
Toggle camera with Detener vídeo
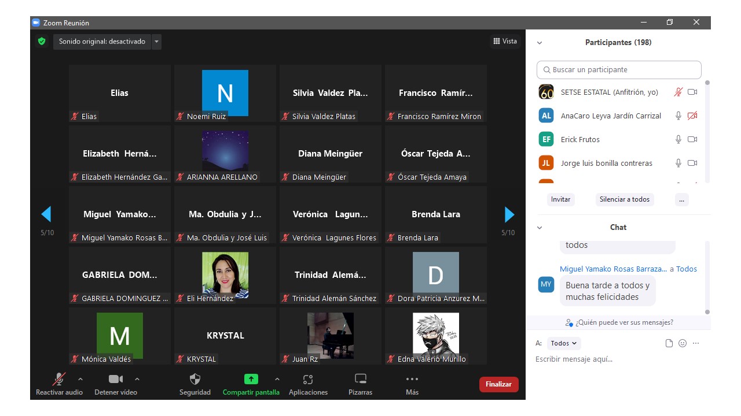pos(116,380)
